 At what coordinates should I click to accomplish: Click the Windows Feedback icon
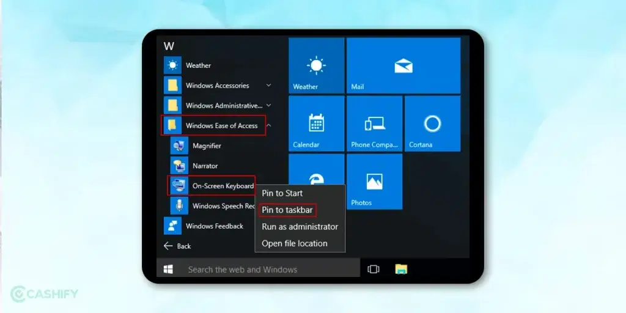pos(172,226)
